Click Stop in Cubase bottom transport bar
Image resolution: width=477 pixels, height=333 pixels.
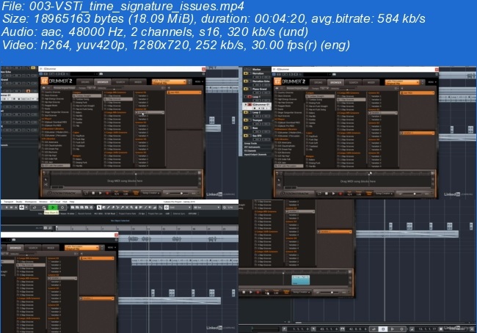pos(383,329)
